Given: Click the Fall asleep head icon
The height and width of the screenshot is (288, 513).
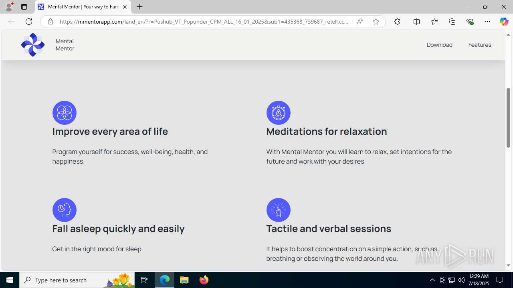Looking at the screenshot, I should point(65,210).
